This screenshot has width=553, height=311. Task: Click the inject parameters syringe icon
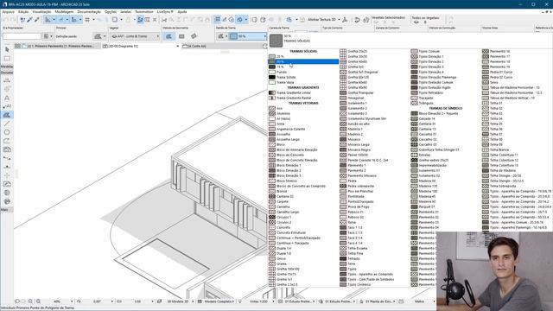tap(36, 20)
